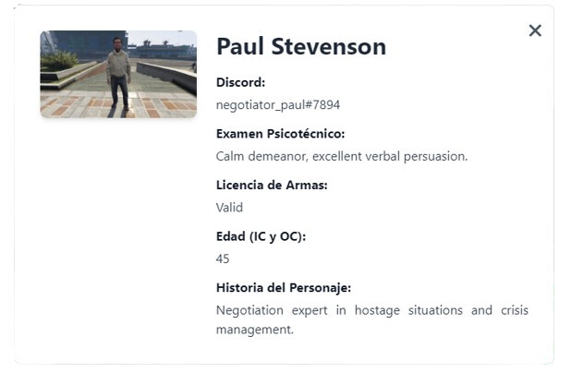Click the word "Negotiation" in the character history
This screenshot has width=571, height=373.
click(250, 310)
